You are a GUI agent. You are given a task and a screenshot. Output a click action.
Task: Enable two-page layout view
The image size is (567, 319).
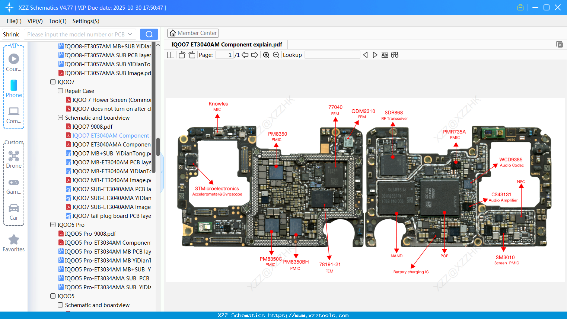coord(171,55)
